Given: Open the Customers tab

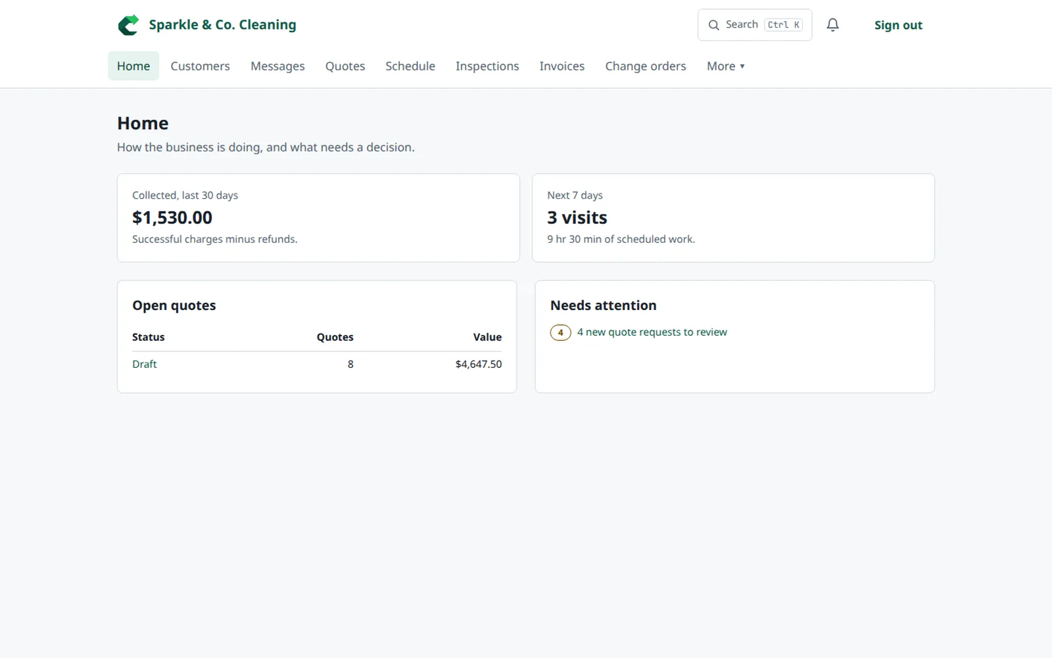Looking at the screenshot, I should click(200, 66).
